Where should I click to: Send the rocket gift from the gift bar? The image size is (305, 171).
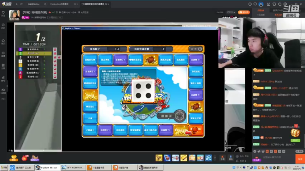[x=167, y=158]
